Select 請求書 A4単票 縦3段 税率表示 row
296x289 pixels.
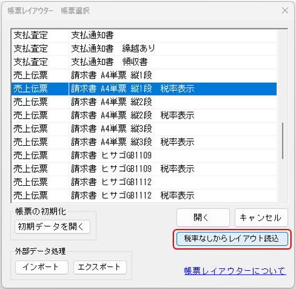point(144,142)
